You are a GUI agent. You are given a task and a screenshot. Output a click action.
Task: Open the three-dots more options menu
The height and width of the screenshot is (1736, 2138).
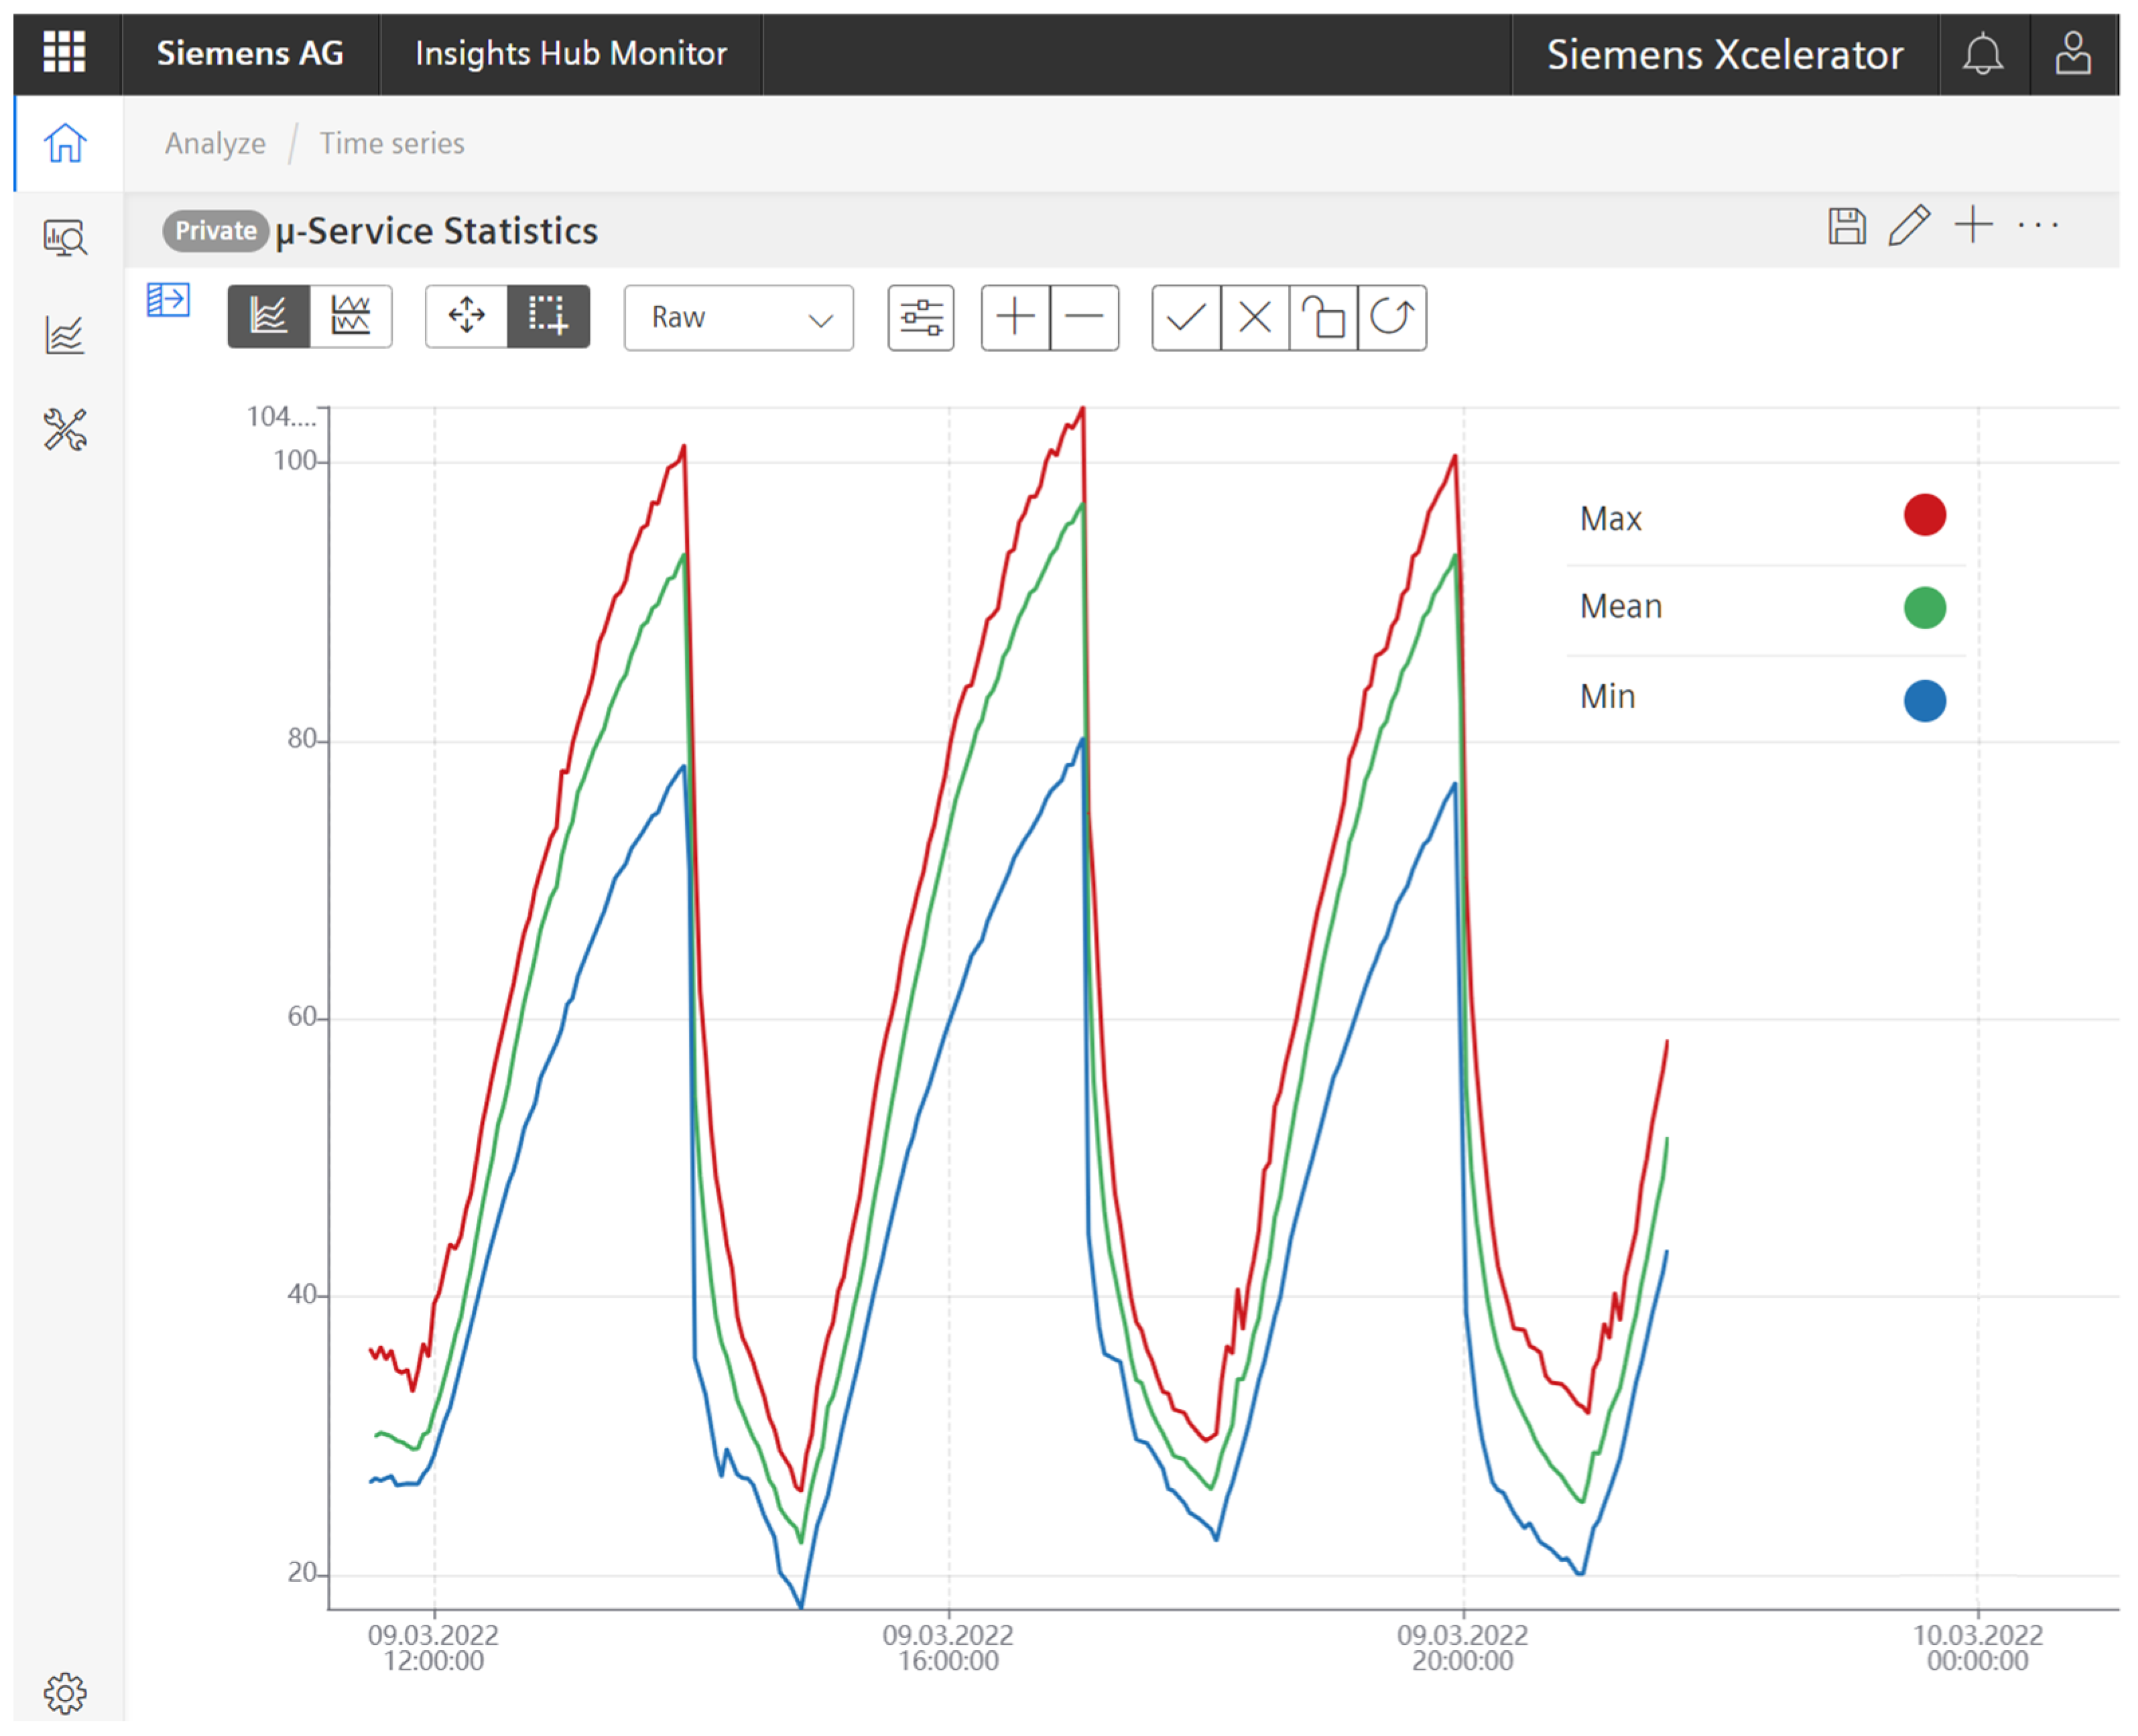2038,226
